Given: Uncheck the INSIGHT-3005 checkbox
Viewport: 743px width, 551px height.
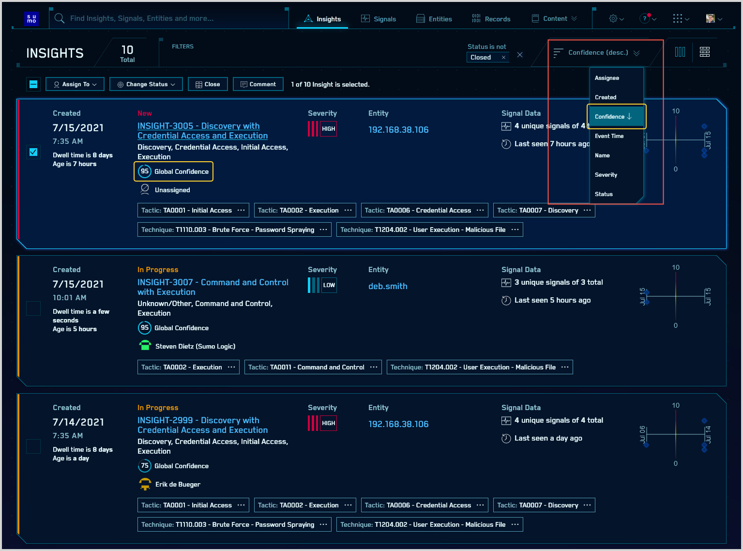Looking at the screenshot, I should (33, 152).
